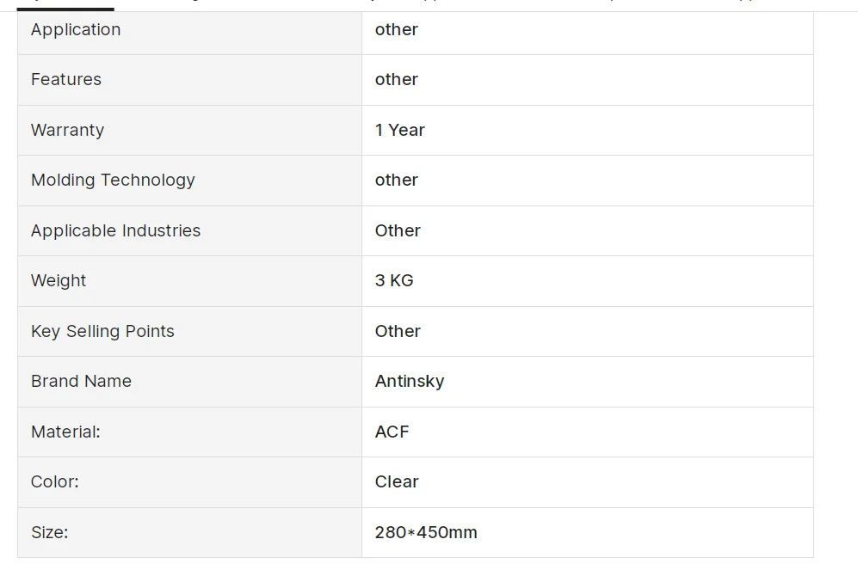Image resolution: width=858 pixels, height=576 pixels.
Task: Click the "280*450mm" size value
Action: click(426, 532)
